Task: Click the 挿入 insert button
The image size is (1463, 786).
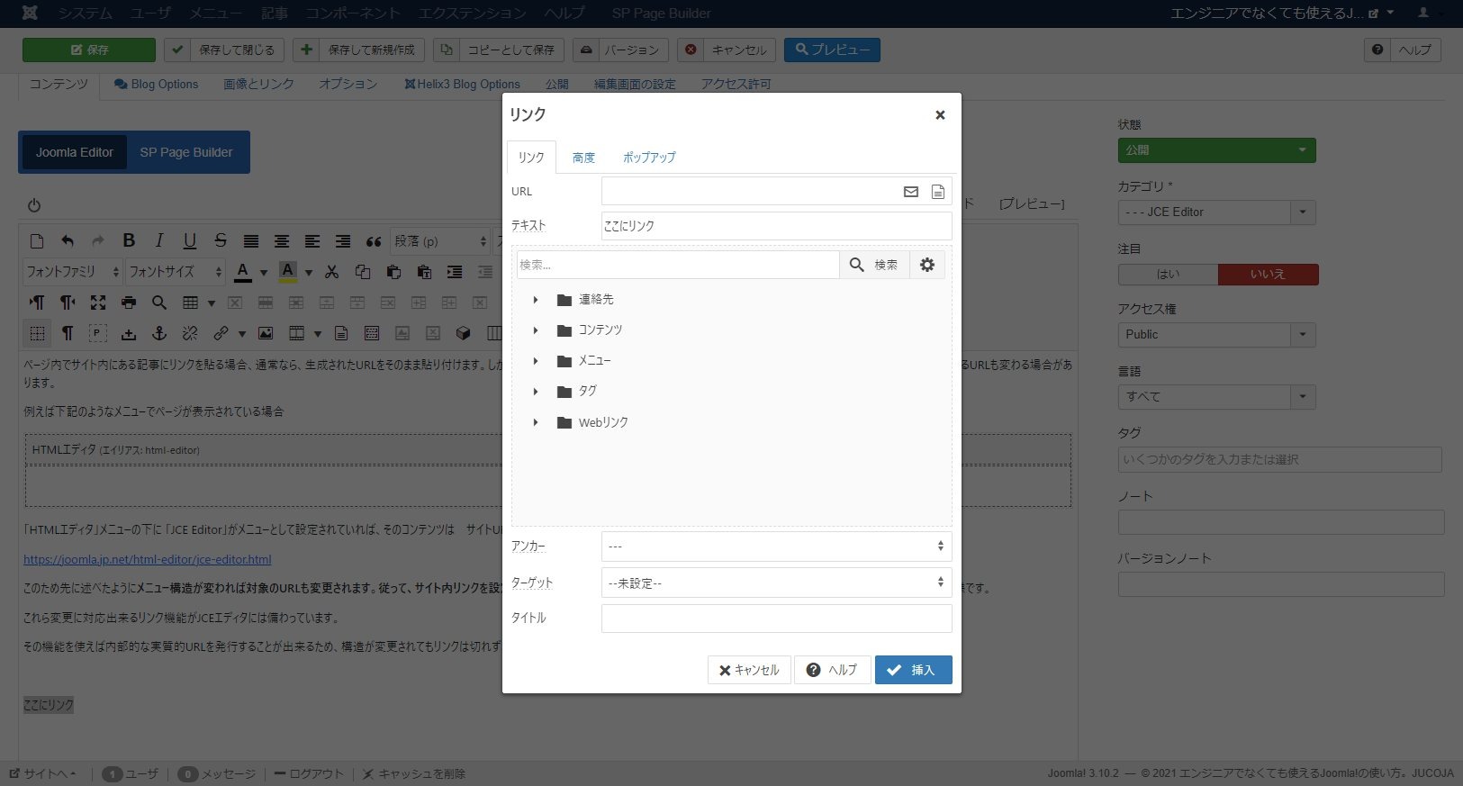Action: (913, 670)
